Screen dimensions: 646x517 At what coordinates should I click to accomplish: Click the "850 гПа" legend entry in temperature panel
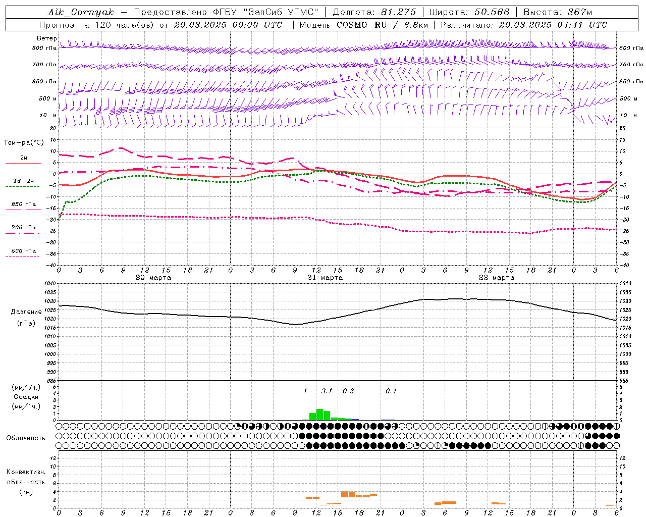[x=23, y=204]
